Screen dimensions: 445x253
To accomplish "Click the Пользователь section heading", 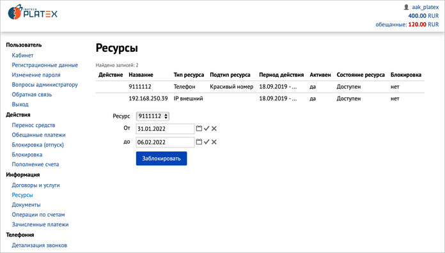I will tap(24, 45).
